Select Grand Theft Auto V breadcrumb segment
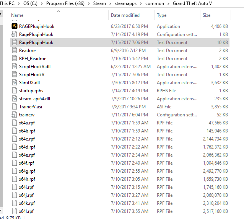244x219 pixels. tap(192, 3)
